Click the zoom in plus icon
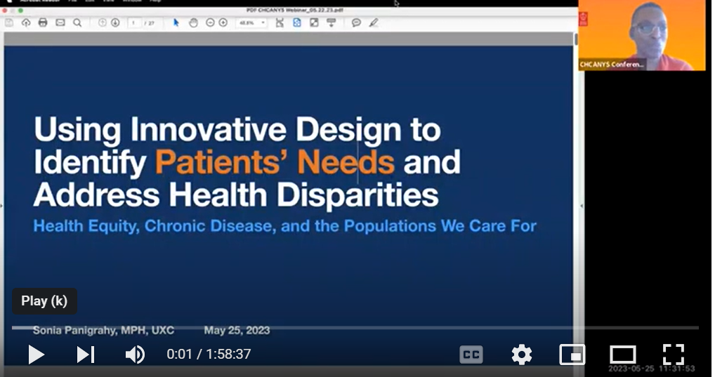This screenshot has height=377, width=715. click(223, 22)
